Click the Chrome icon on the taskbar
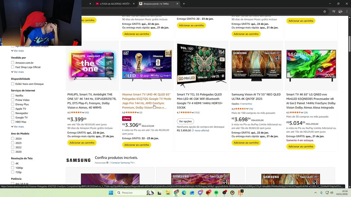 click(176, 193)
